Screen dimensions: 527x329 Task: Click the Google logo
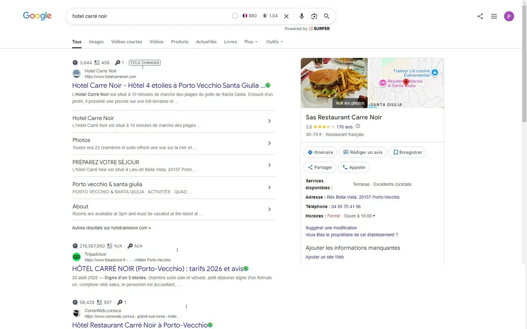tap(37, 16)
